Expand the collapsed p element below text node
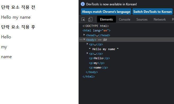The height and width of the screenshot is (104, 174). (87, 53)
